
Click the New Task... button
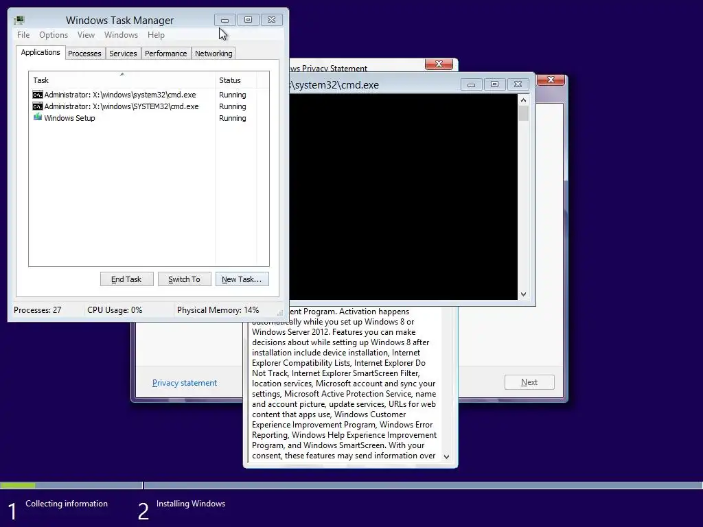tap(242, 279)
